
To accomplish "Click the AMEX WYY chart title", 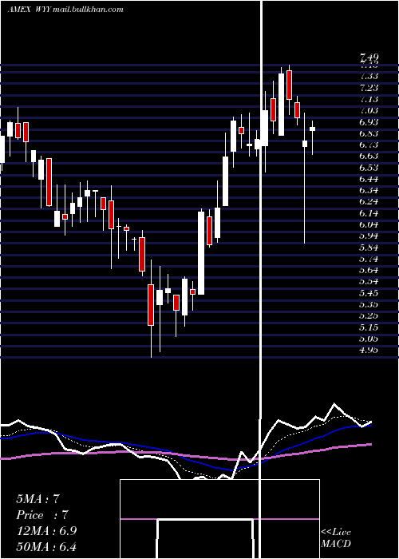I will coord(30,10).
